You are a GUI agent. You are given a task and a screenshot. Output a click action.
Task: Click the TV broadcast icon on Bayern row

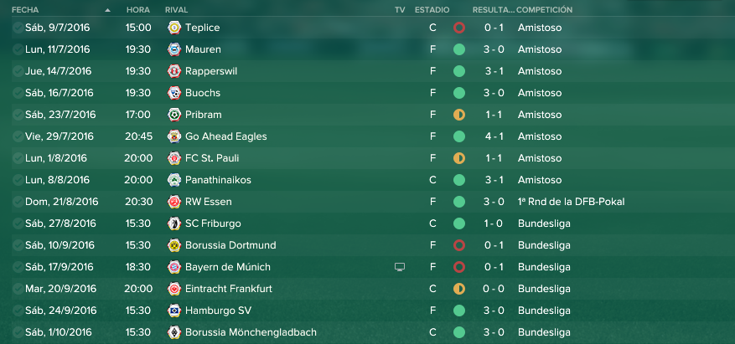(x=400, y=267)
